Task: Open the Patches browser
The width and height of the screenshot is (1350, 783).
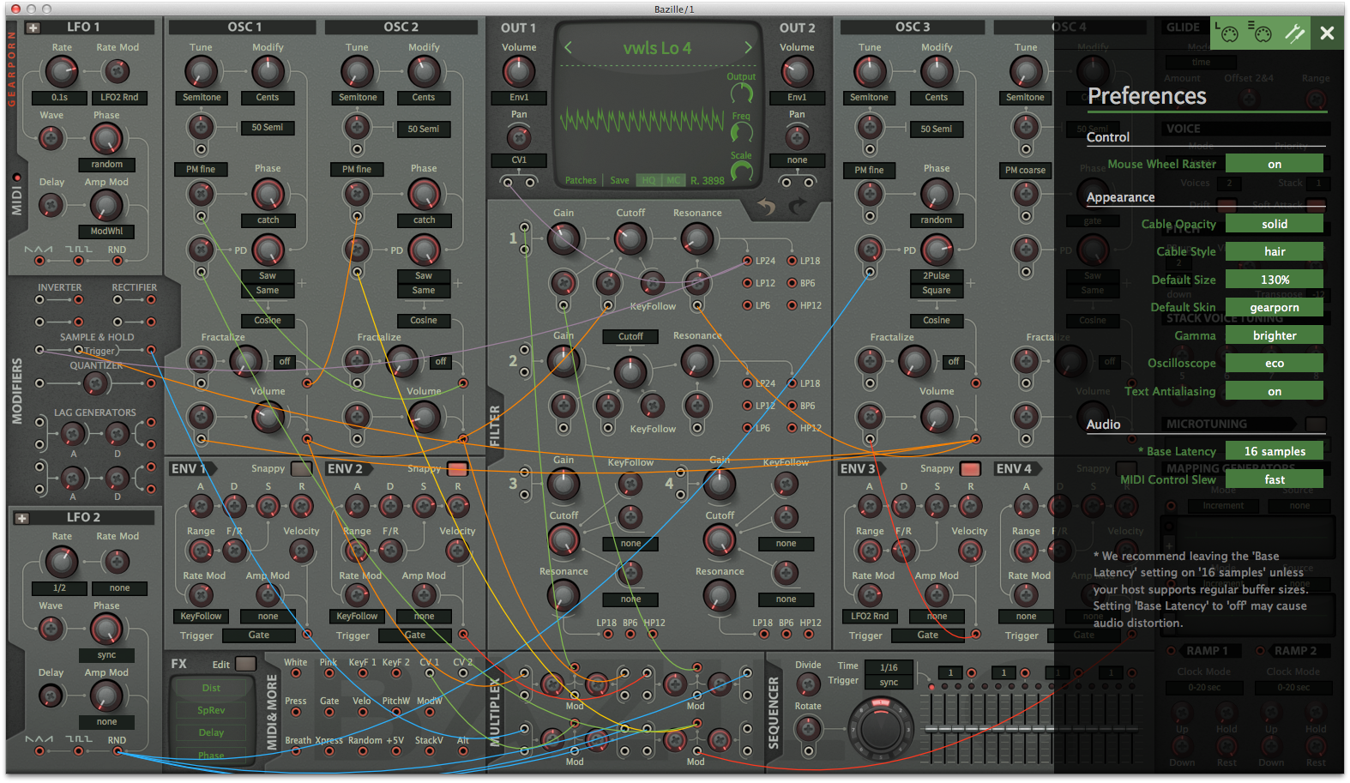Action: (581, 180)
